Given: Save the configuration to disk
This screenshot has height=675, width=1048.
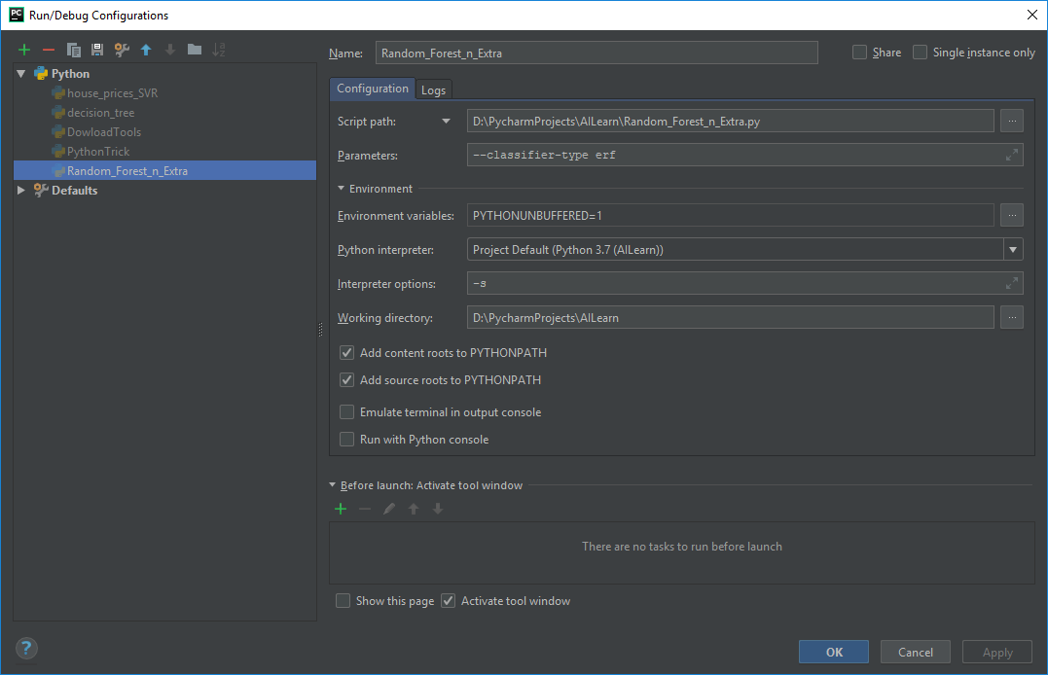Looking at the screenshot, I should tap(97, 50).
